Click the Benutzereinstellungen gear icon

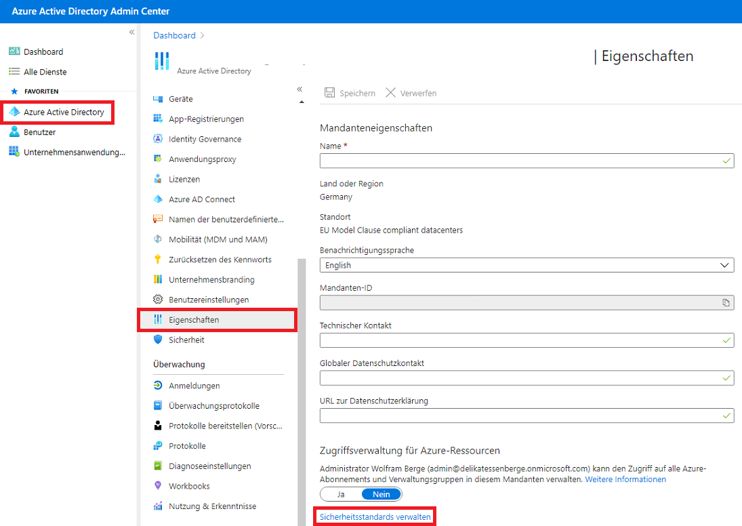(158, 299)
